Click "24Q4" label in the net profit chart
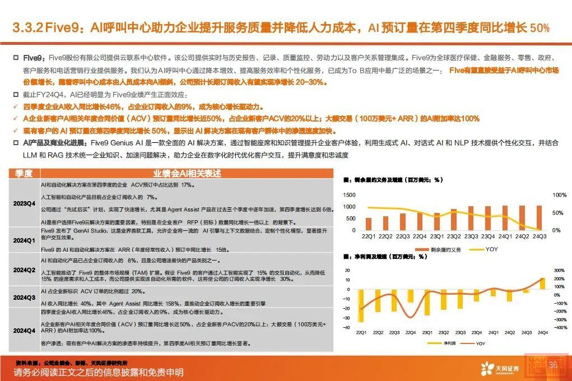This screenshot has height=381, width=572. pos(543,332)
